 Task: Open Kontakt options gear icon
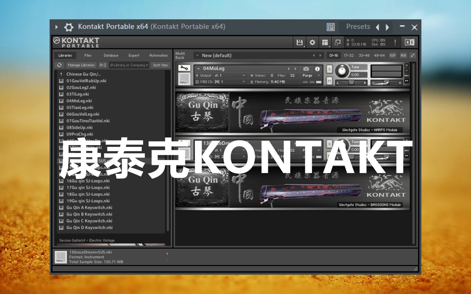point(312,42)
